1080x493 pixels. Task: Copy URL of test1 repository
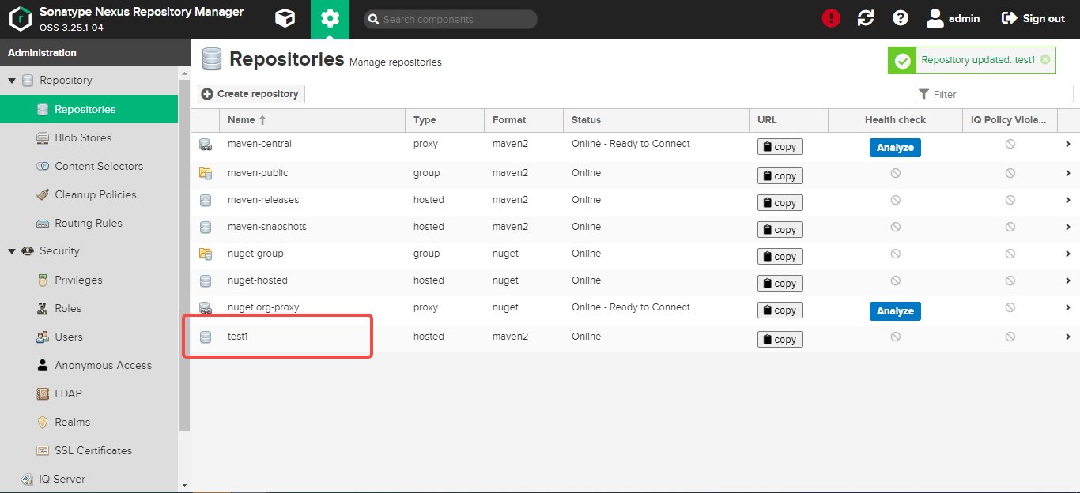pyautogui.click(x=780, y=340)
